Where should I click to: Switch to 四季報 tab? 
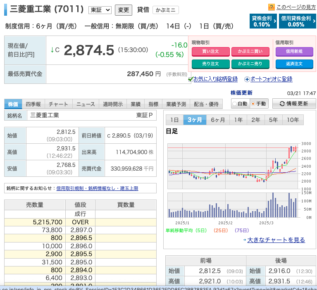click(33, 104)
